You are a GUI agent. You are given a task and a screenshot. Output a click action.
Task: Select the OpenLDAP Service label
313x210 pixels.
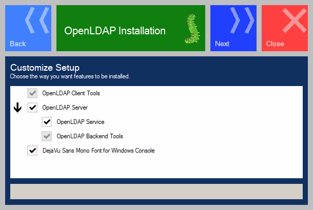81,122
